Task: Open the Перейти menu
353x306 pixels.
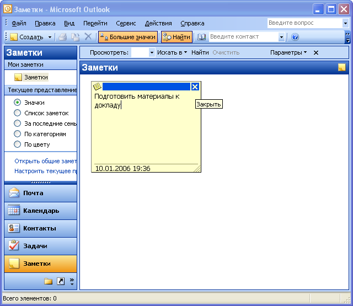Action: (x=95, y=23)
